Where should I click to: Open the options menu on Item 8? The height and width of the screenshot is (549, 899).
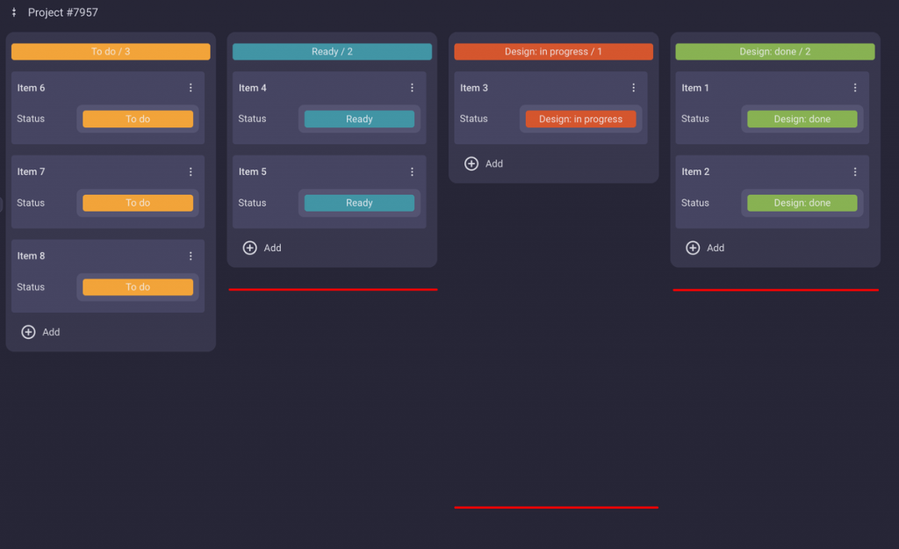pos(191,256)
